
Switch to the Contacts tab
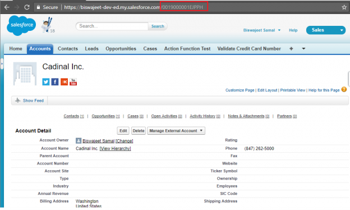(x=68, y=49)
